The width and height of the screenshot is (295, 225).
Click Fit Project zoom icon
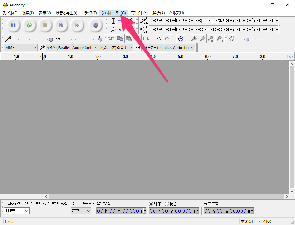tap(219, 39)
